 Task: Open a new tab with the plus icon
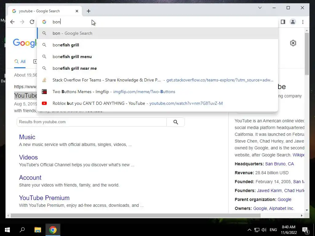coord(89,11)
